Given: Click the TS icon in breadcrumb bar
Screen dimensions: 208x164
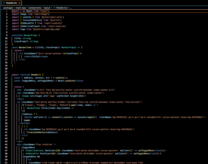Looking at the screenshot, I should (x=54, y=8).
